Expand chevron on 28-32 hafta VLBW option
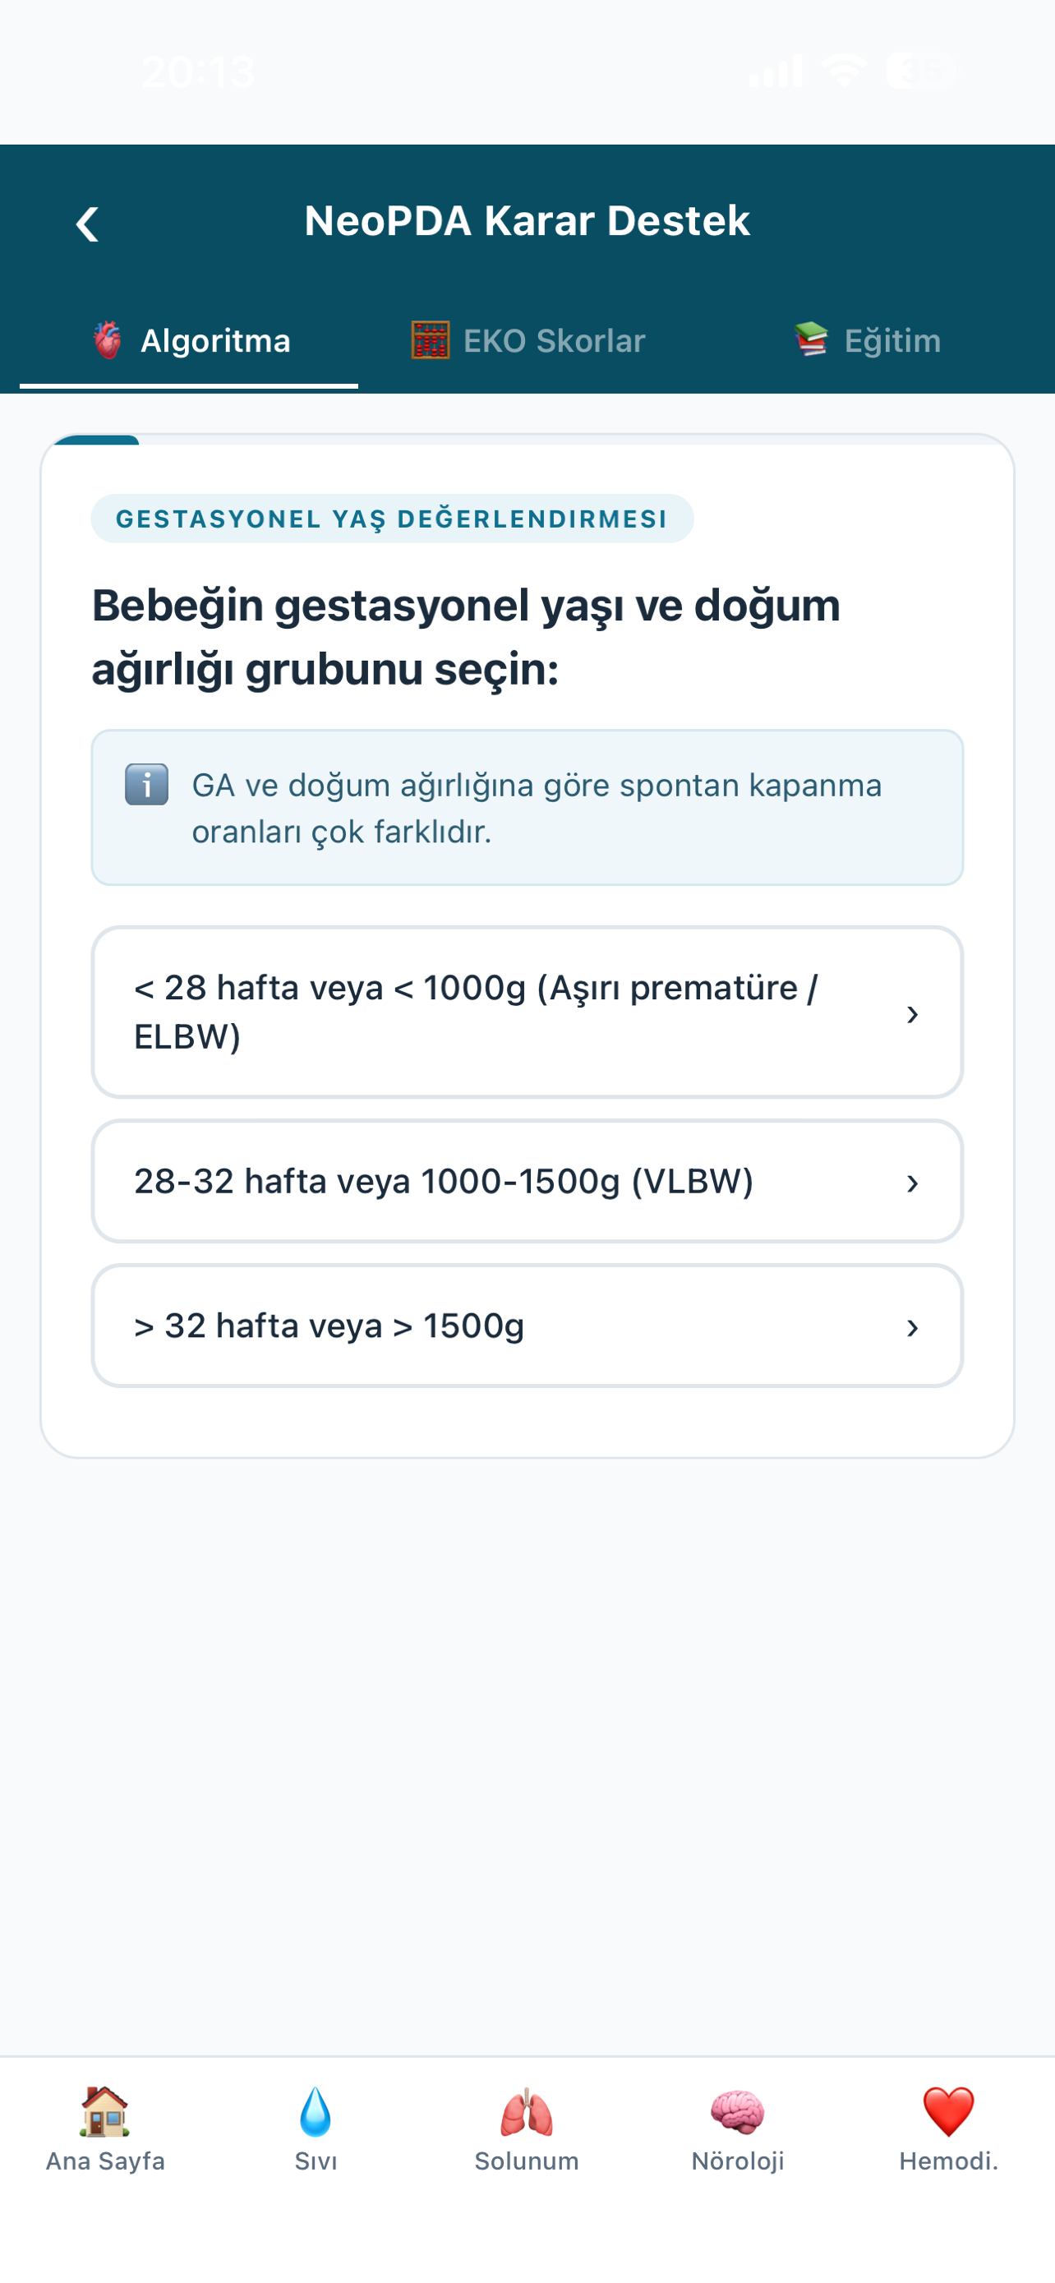This screenshot has height=2283, width=1055. [x=912, y=1183]
